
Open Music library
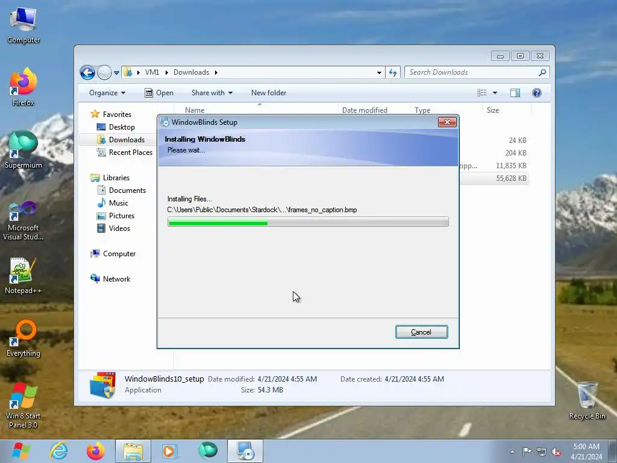pyautogui.click(x=113, y=203)
